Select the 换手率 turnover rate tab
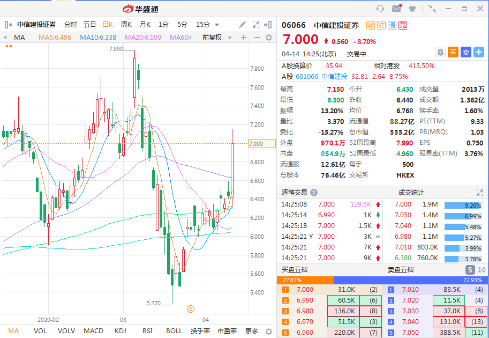This screenshot has width=489, height=338. tap(200, 331)
